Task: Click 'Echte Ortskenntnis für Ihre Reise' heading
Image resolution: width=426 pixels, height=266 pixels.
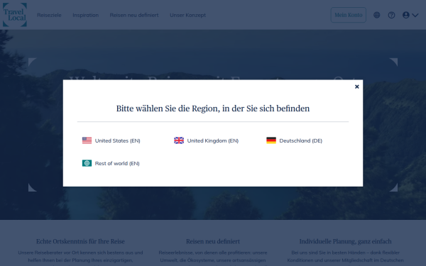Action: coord(80,241)
